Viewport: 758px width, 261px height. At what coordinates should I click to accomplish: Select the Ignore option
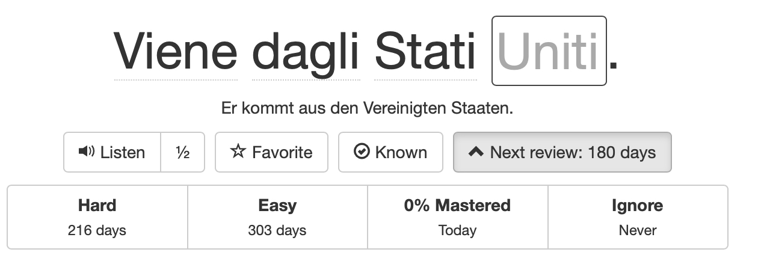(637, 217)
